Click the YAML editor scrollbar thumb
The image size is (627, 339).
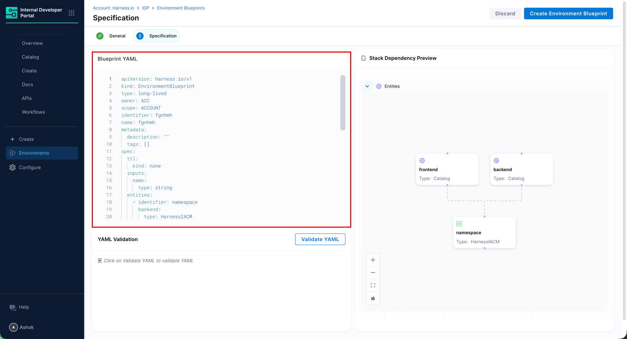tap(343, 103)
